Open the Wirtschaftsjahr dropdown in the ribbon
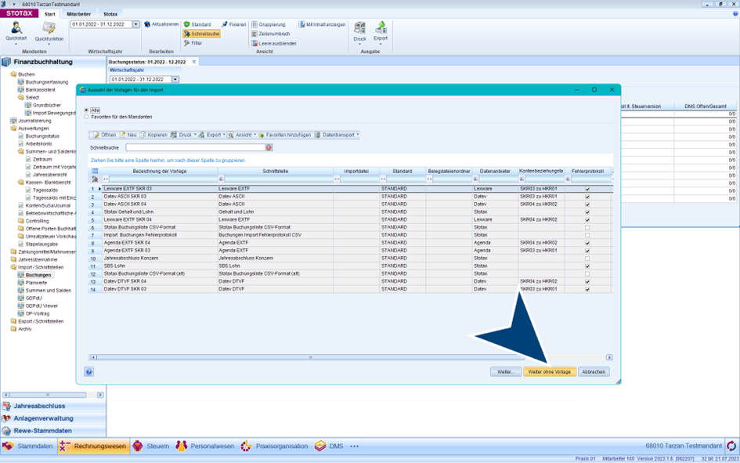The height and width of the screenshot is (463, 740). [x=136, y=24]
